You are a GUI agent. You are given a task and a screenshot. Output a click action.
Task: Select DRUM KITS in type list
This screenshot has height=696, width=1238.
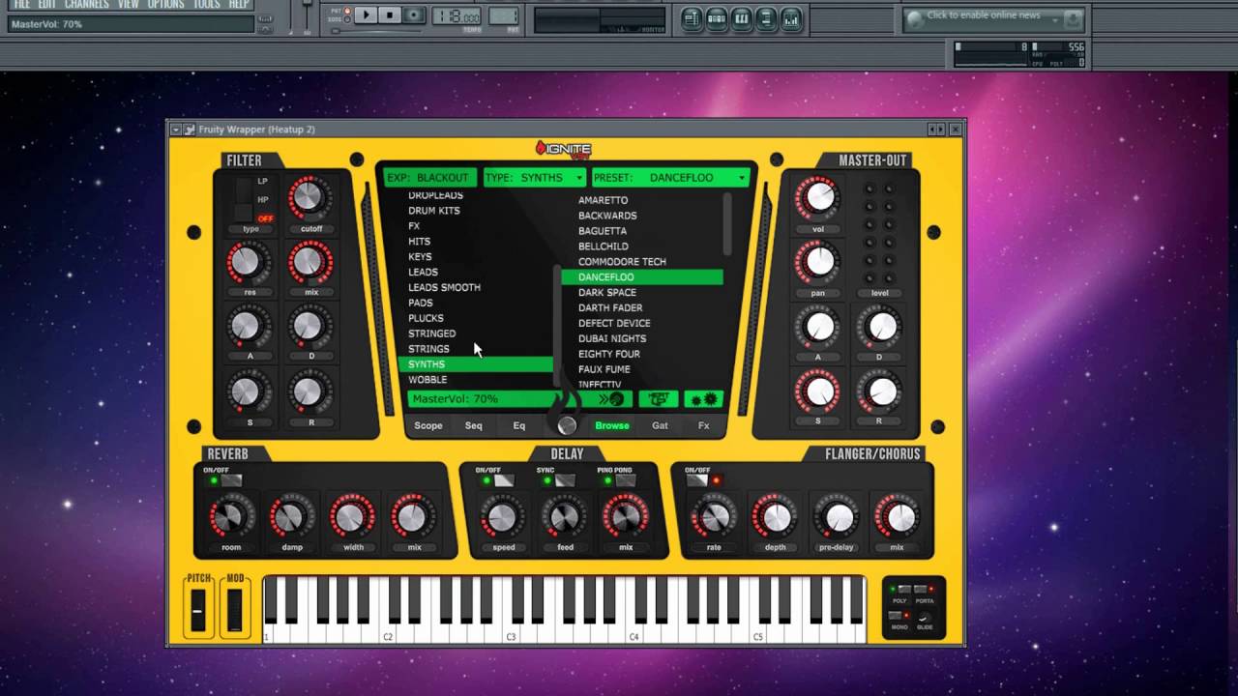[x=434, y=211]
